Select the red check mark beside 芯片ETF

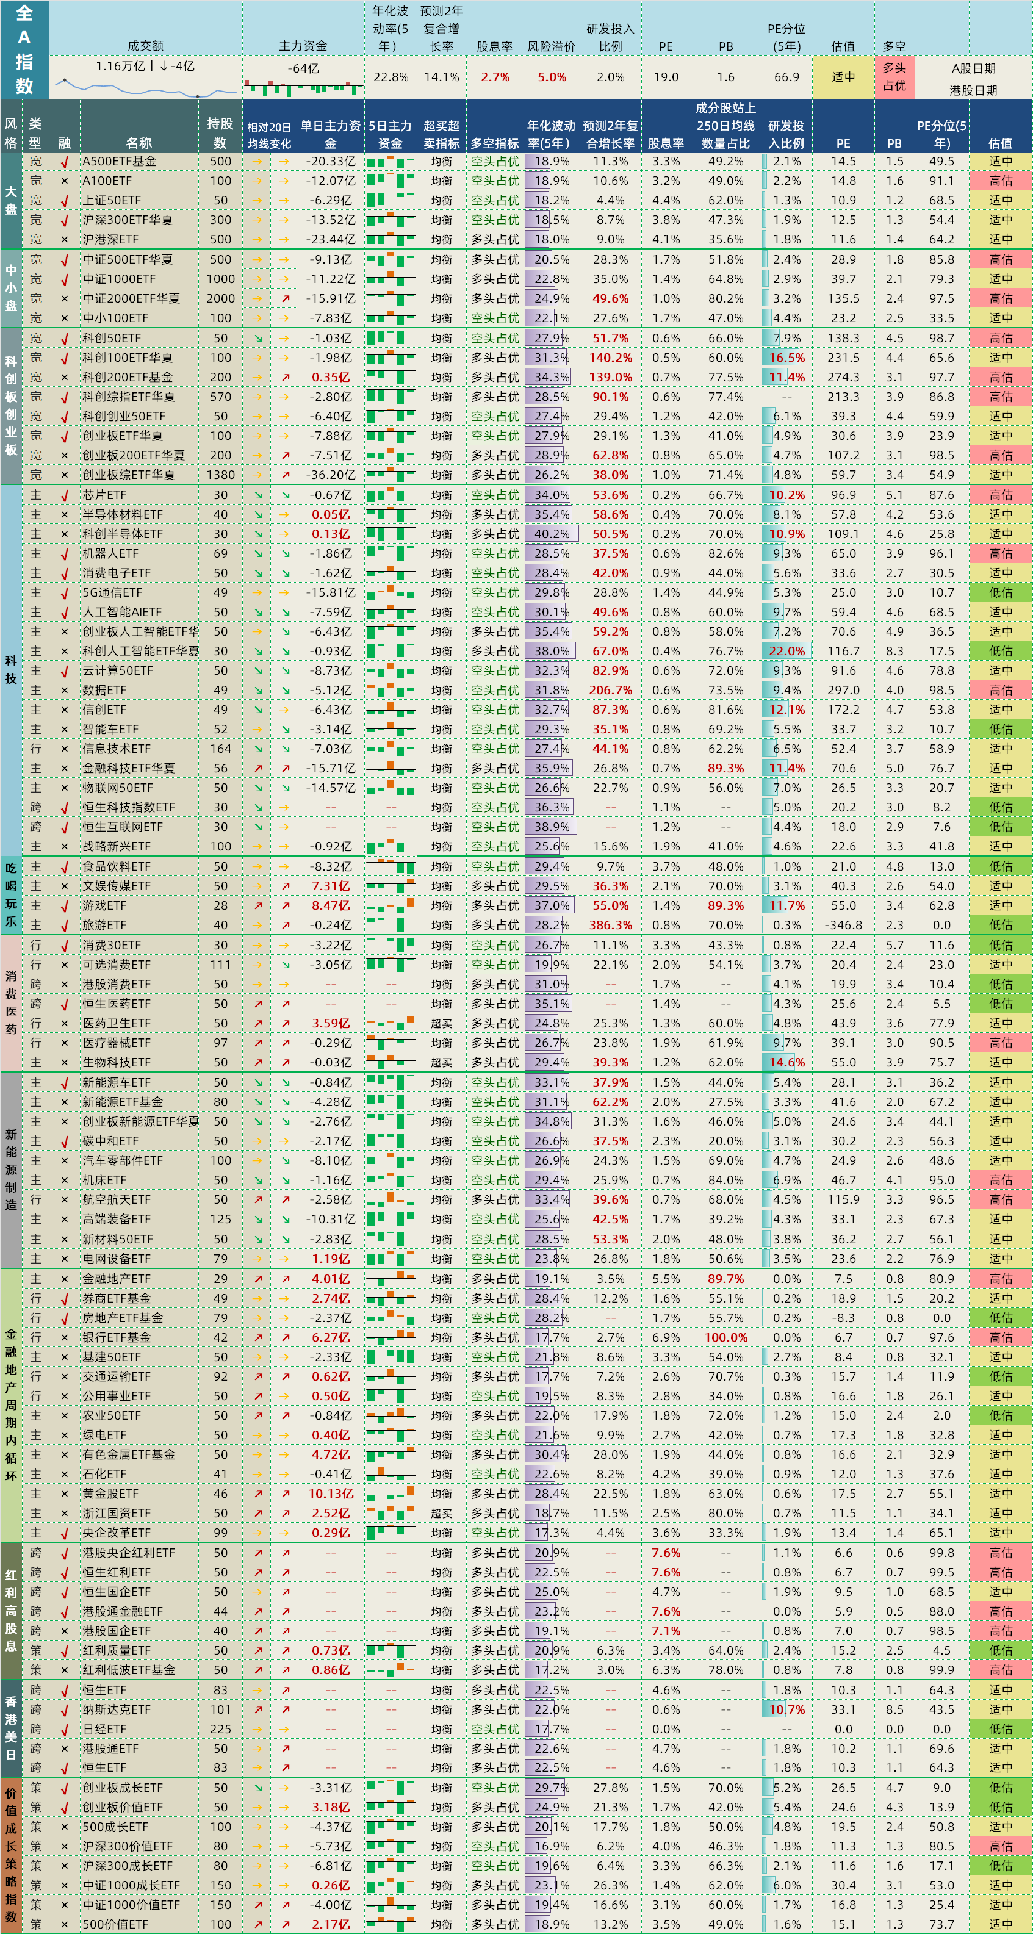tap(65, 495)
